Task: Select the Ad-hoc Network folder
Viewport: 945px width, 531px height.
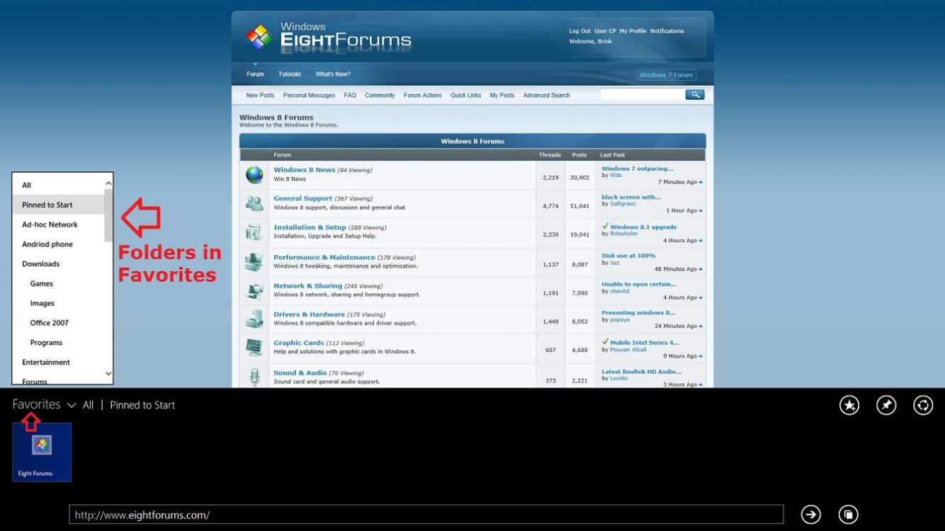Action: [50, 224]
